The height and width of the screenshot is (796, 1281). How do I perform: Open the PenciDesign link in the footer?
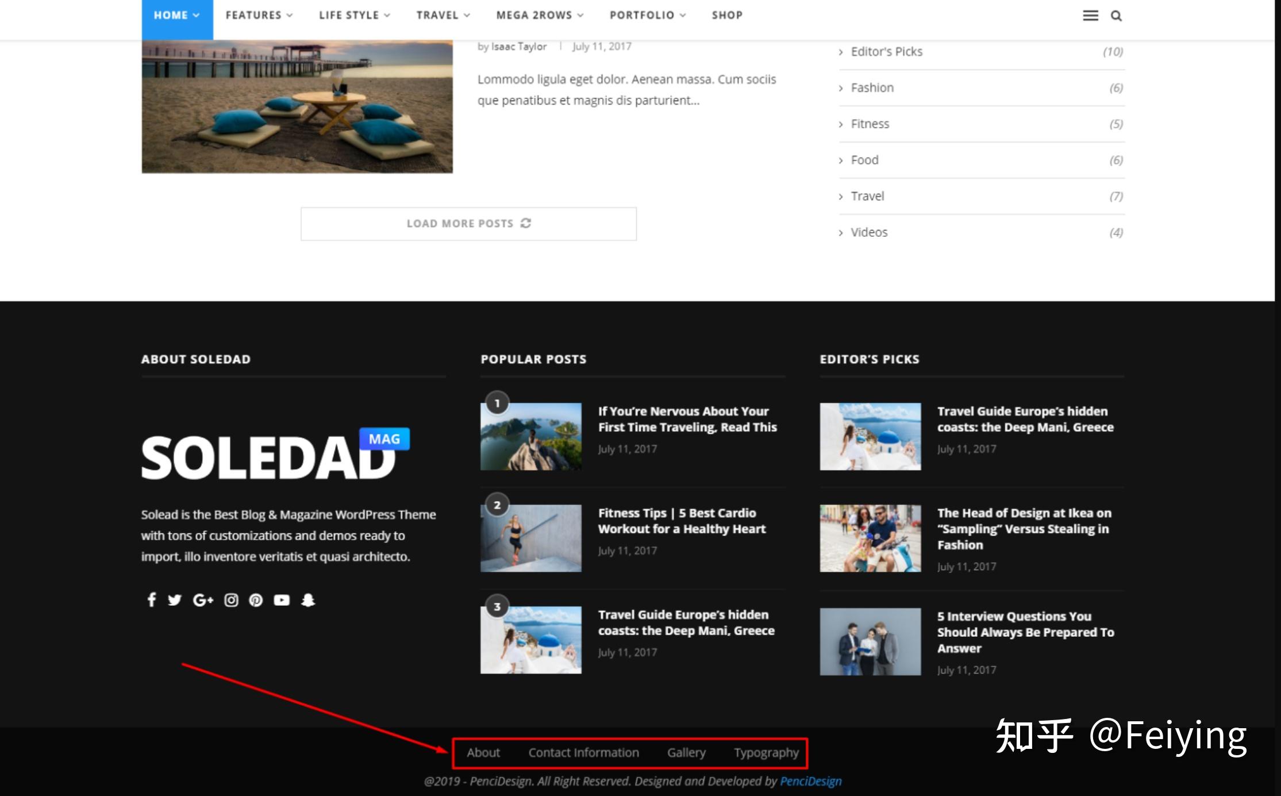point(811,781)
